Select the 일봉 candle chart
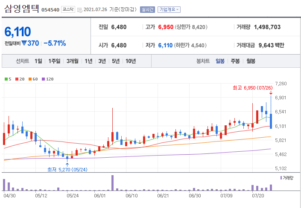This screenshot has height=208, width=301. coord(220,61)
